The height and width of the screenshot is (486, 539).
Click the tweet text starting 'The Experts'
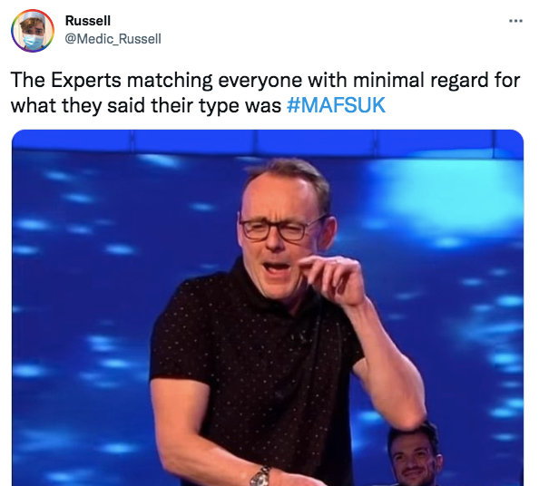(x=265, y=92)
